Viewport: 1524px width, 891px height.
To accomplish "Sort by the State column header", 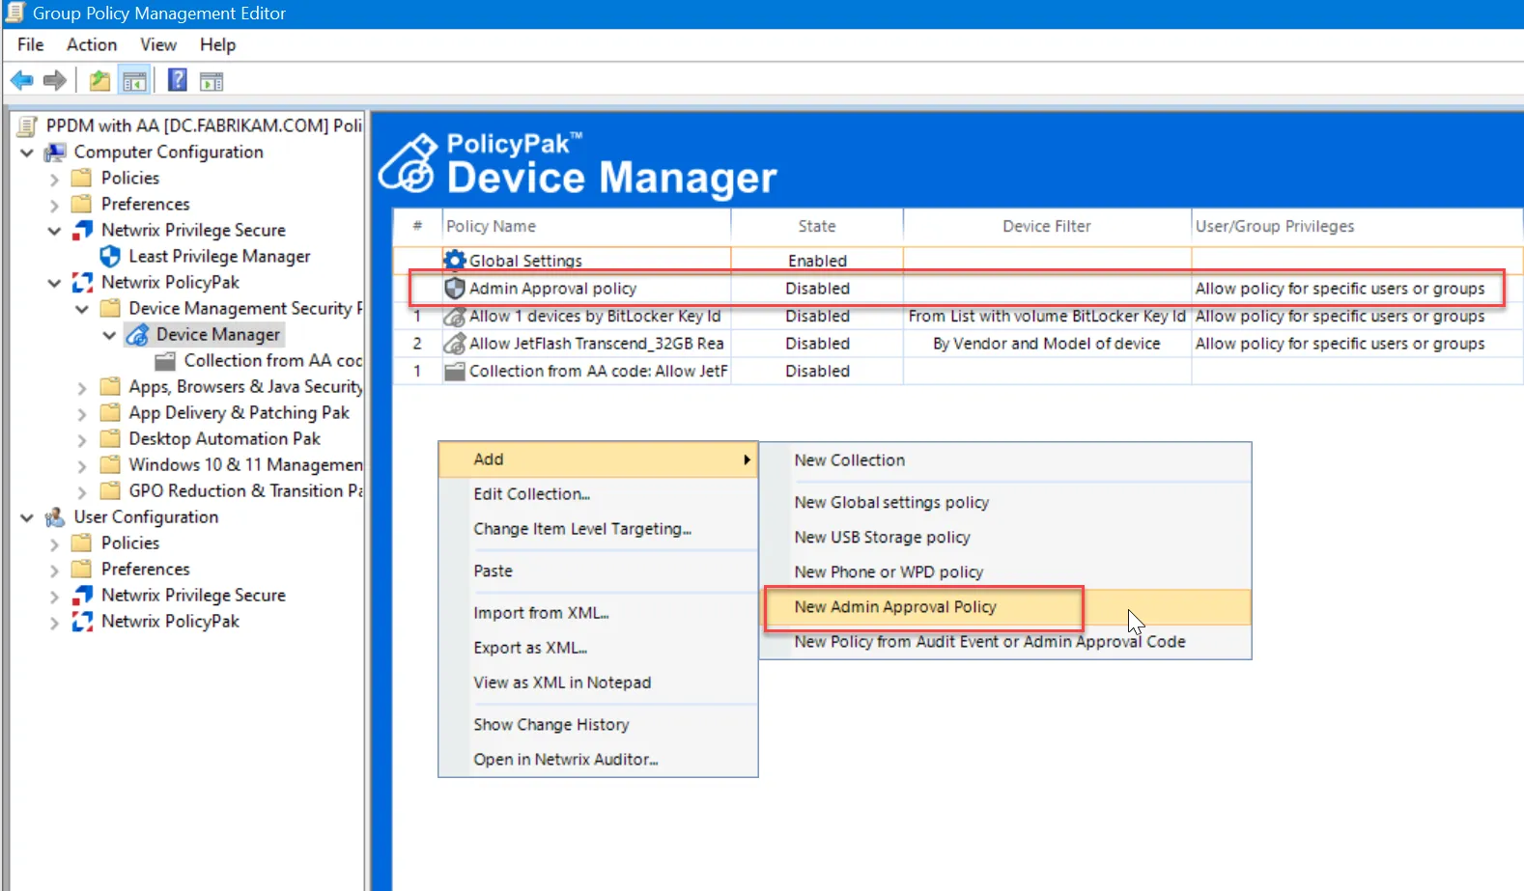I will (817, 226).
